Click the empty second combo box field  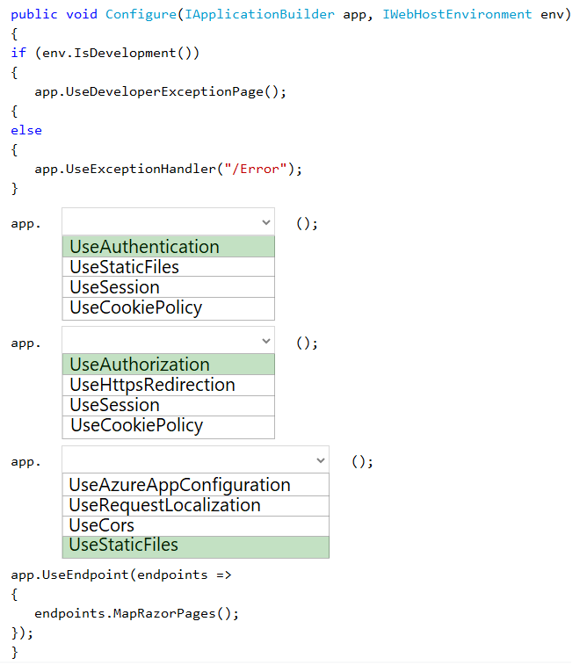point(169,341)
